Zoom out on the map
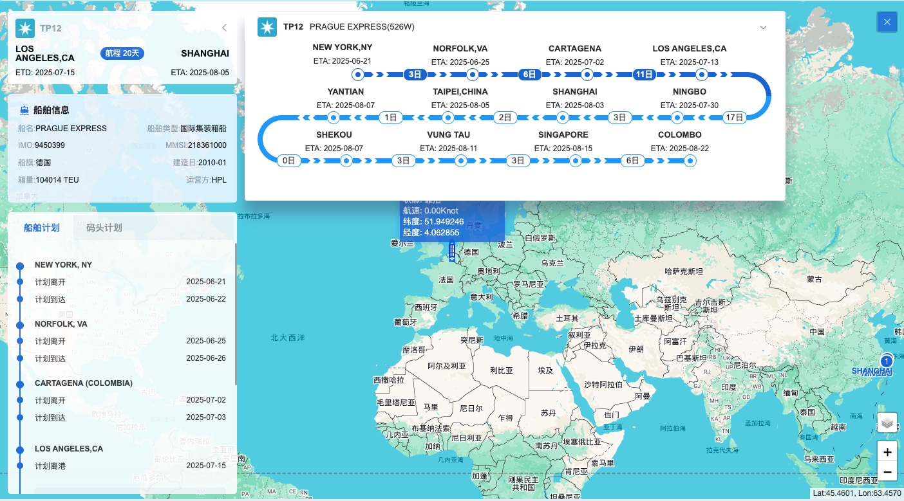The height and width of the screenshot is (501, 904). (x=887, y=472)
